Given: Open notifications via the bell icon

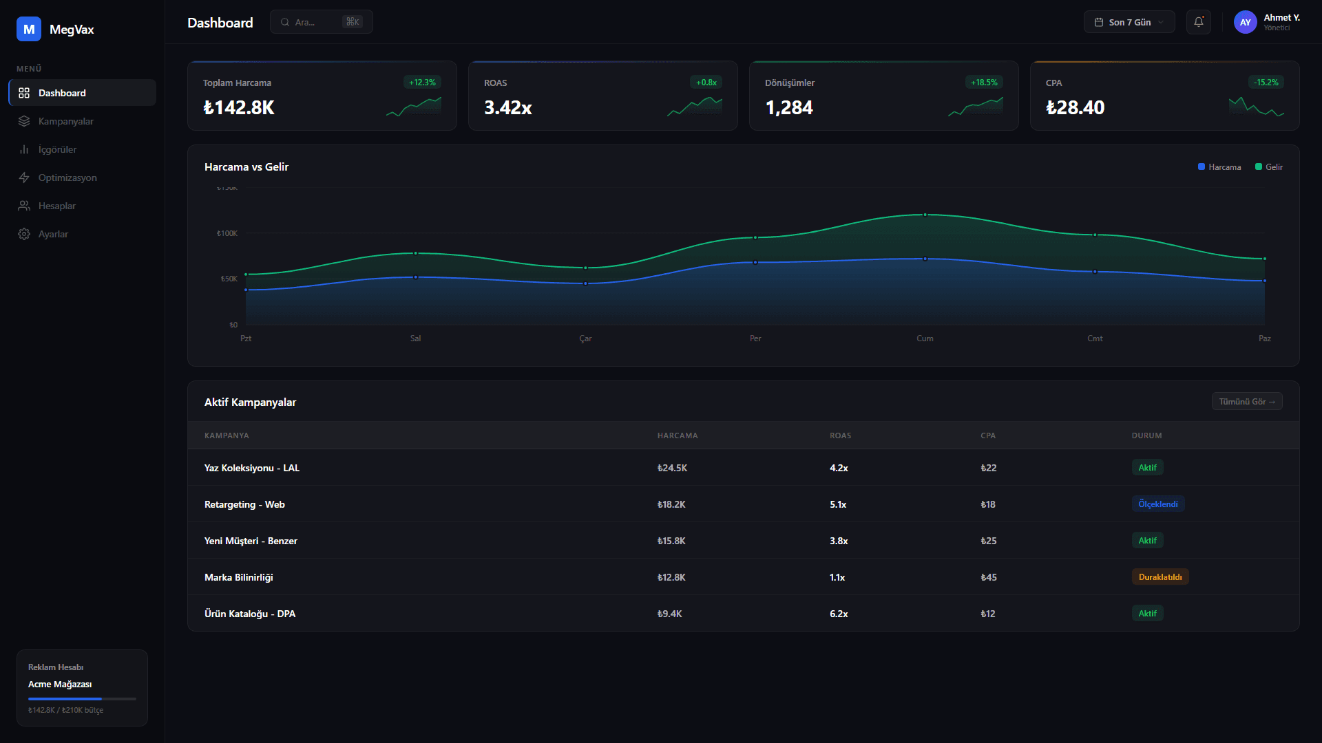Looking at the screenshot, I should [1199, 22].
